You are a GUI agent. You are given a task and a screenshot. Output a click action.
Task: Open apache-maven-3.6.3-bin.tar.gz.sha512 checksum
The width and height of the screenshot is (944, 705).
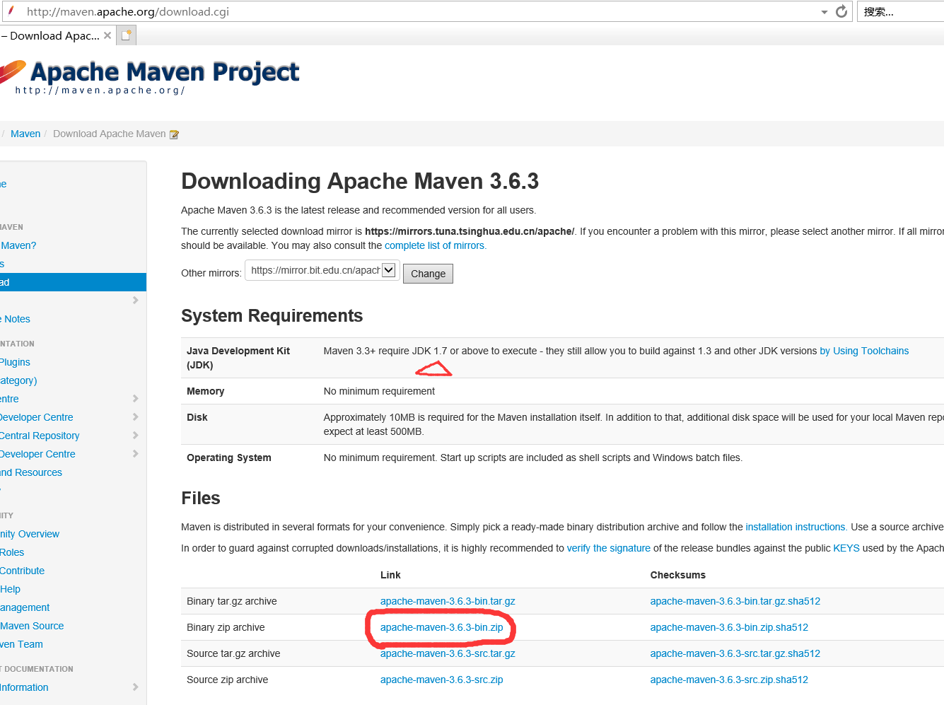pos(735,601)
